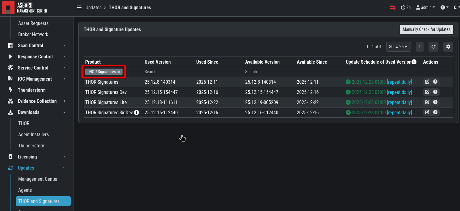Click Manually Check for Updates button
Viewport: 460px width, 211px height.
coord(426,29)
